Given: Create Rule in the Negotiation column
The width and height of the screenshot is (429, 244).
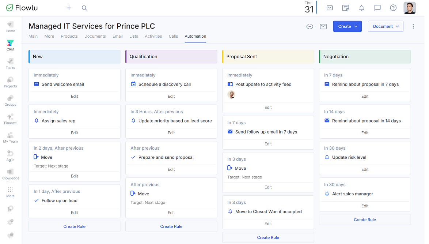Looking at the screenshot, I should click(365, 219).
